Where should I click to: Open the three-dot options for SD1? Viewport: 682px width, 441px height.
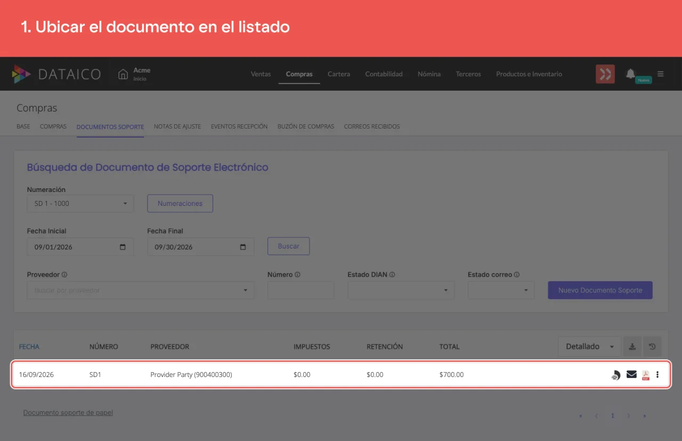click(x=657, y=374)
